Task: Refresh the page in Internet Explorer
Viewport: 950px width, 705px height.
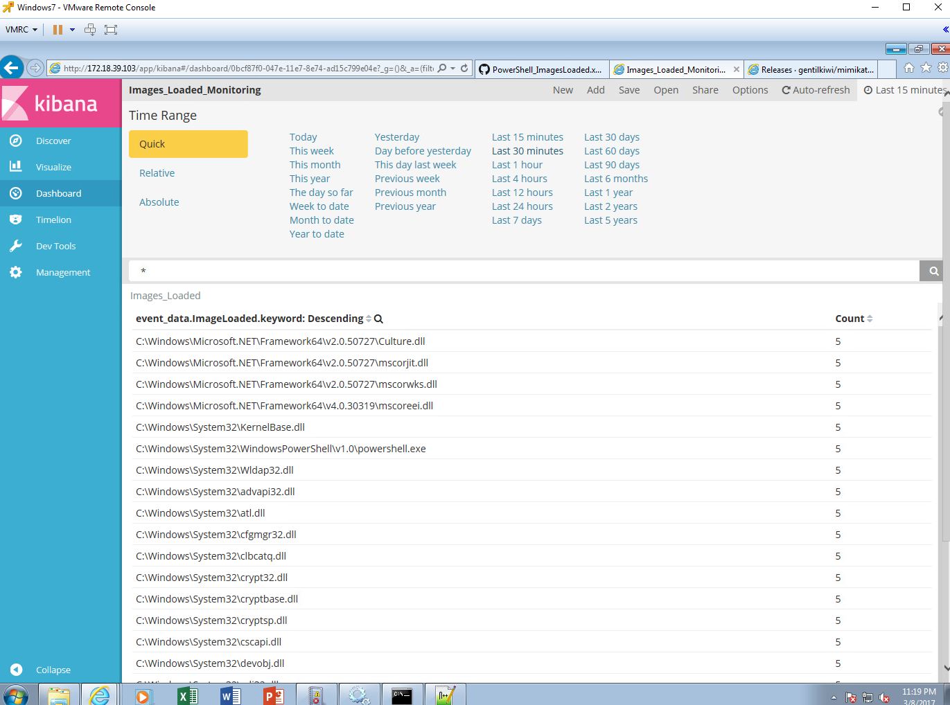Action: (x=464, y=68)
